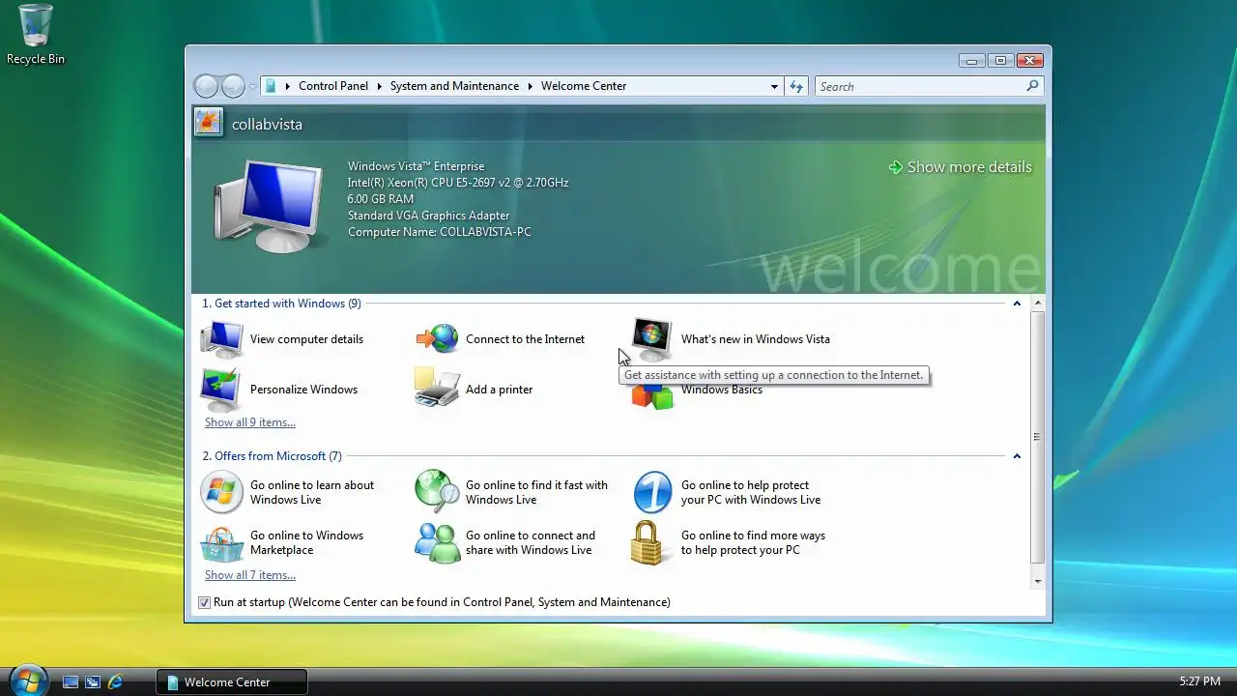Screen dimensions: 1237x696
Task: Click the Back navigation button
Action: coord(206,86)
